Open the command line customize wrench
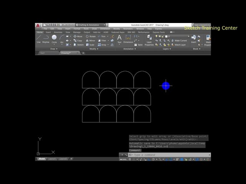This screenshot has width=246, height=184. pyautogui.click(x=126, y=155)
